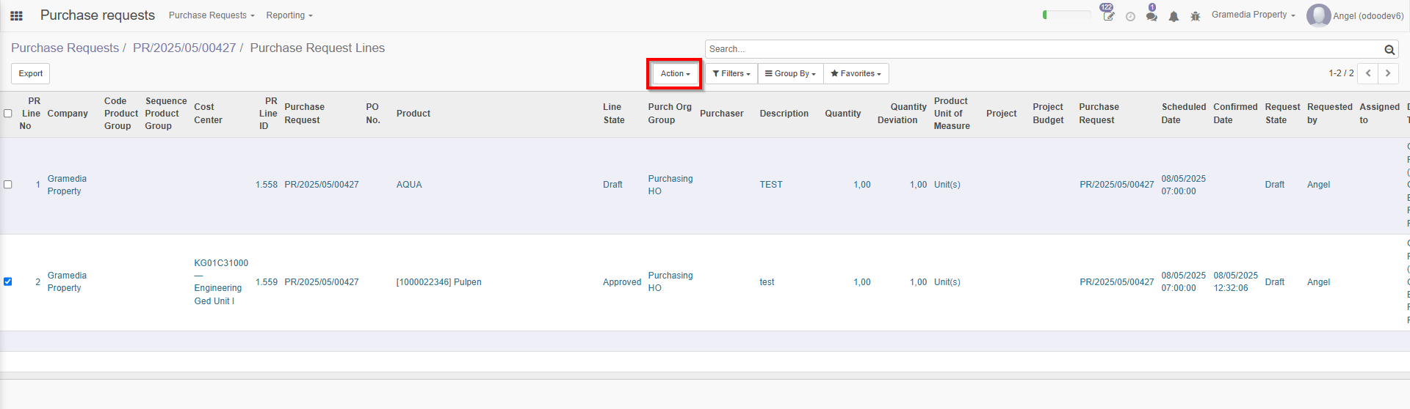
Task: Uncheck the row 2 Pulpen checkbox
Action: (x=8, y=281)
